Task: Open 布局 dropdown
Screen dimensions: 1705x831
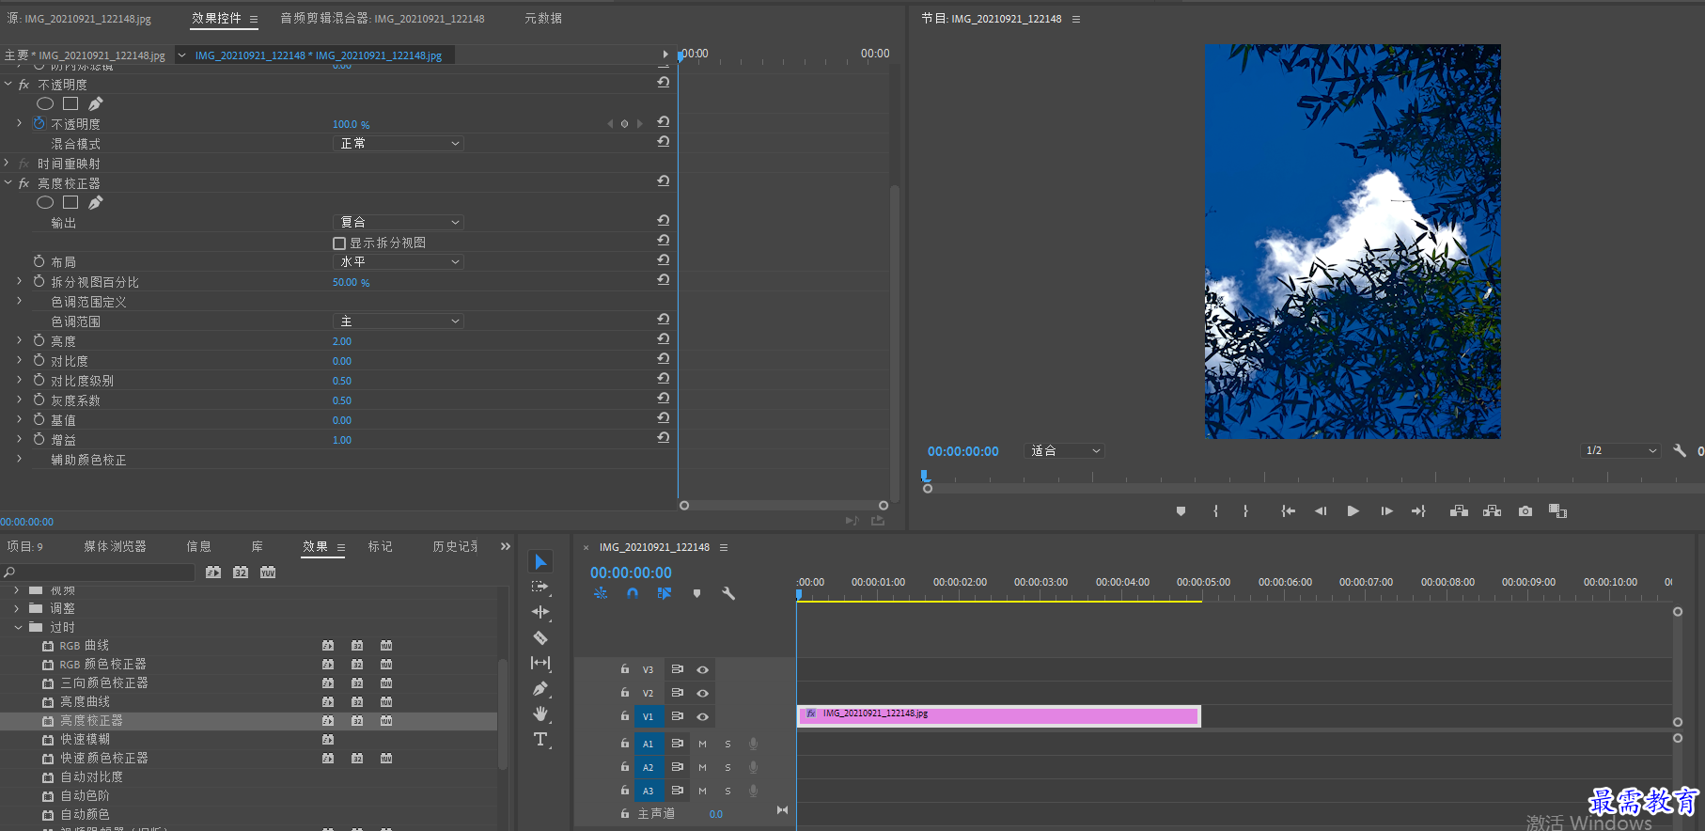Action: [399, 262]
